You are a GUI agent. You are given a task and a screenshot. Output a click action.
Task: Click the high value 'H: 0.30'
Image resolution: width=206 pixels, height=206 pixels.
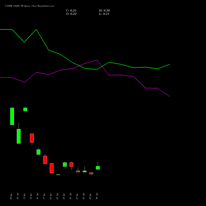[x=104, y=11]
